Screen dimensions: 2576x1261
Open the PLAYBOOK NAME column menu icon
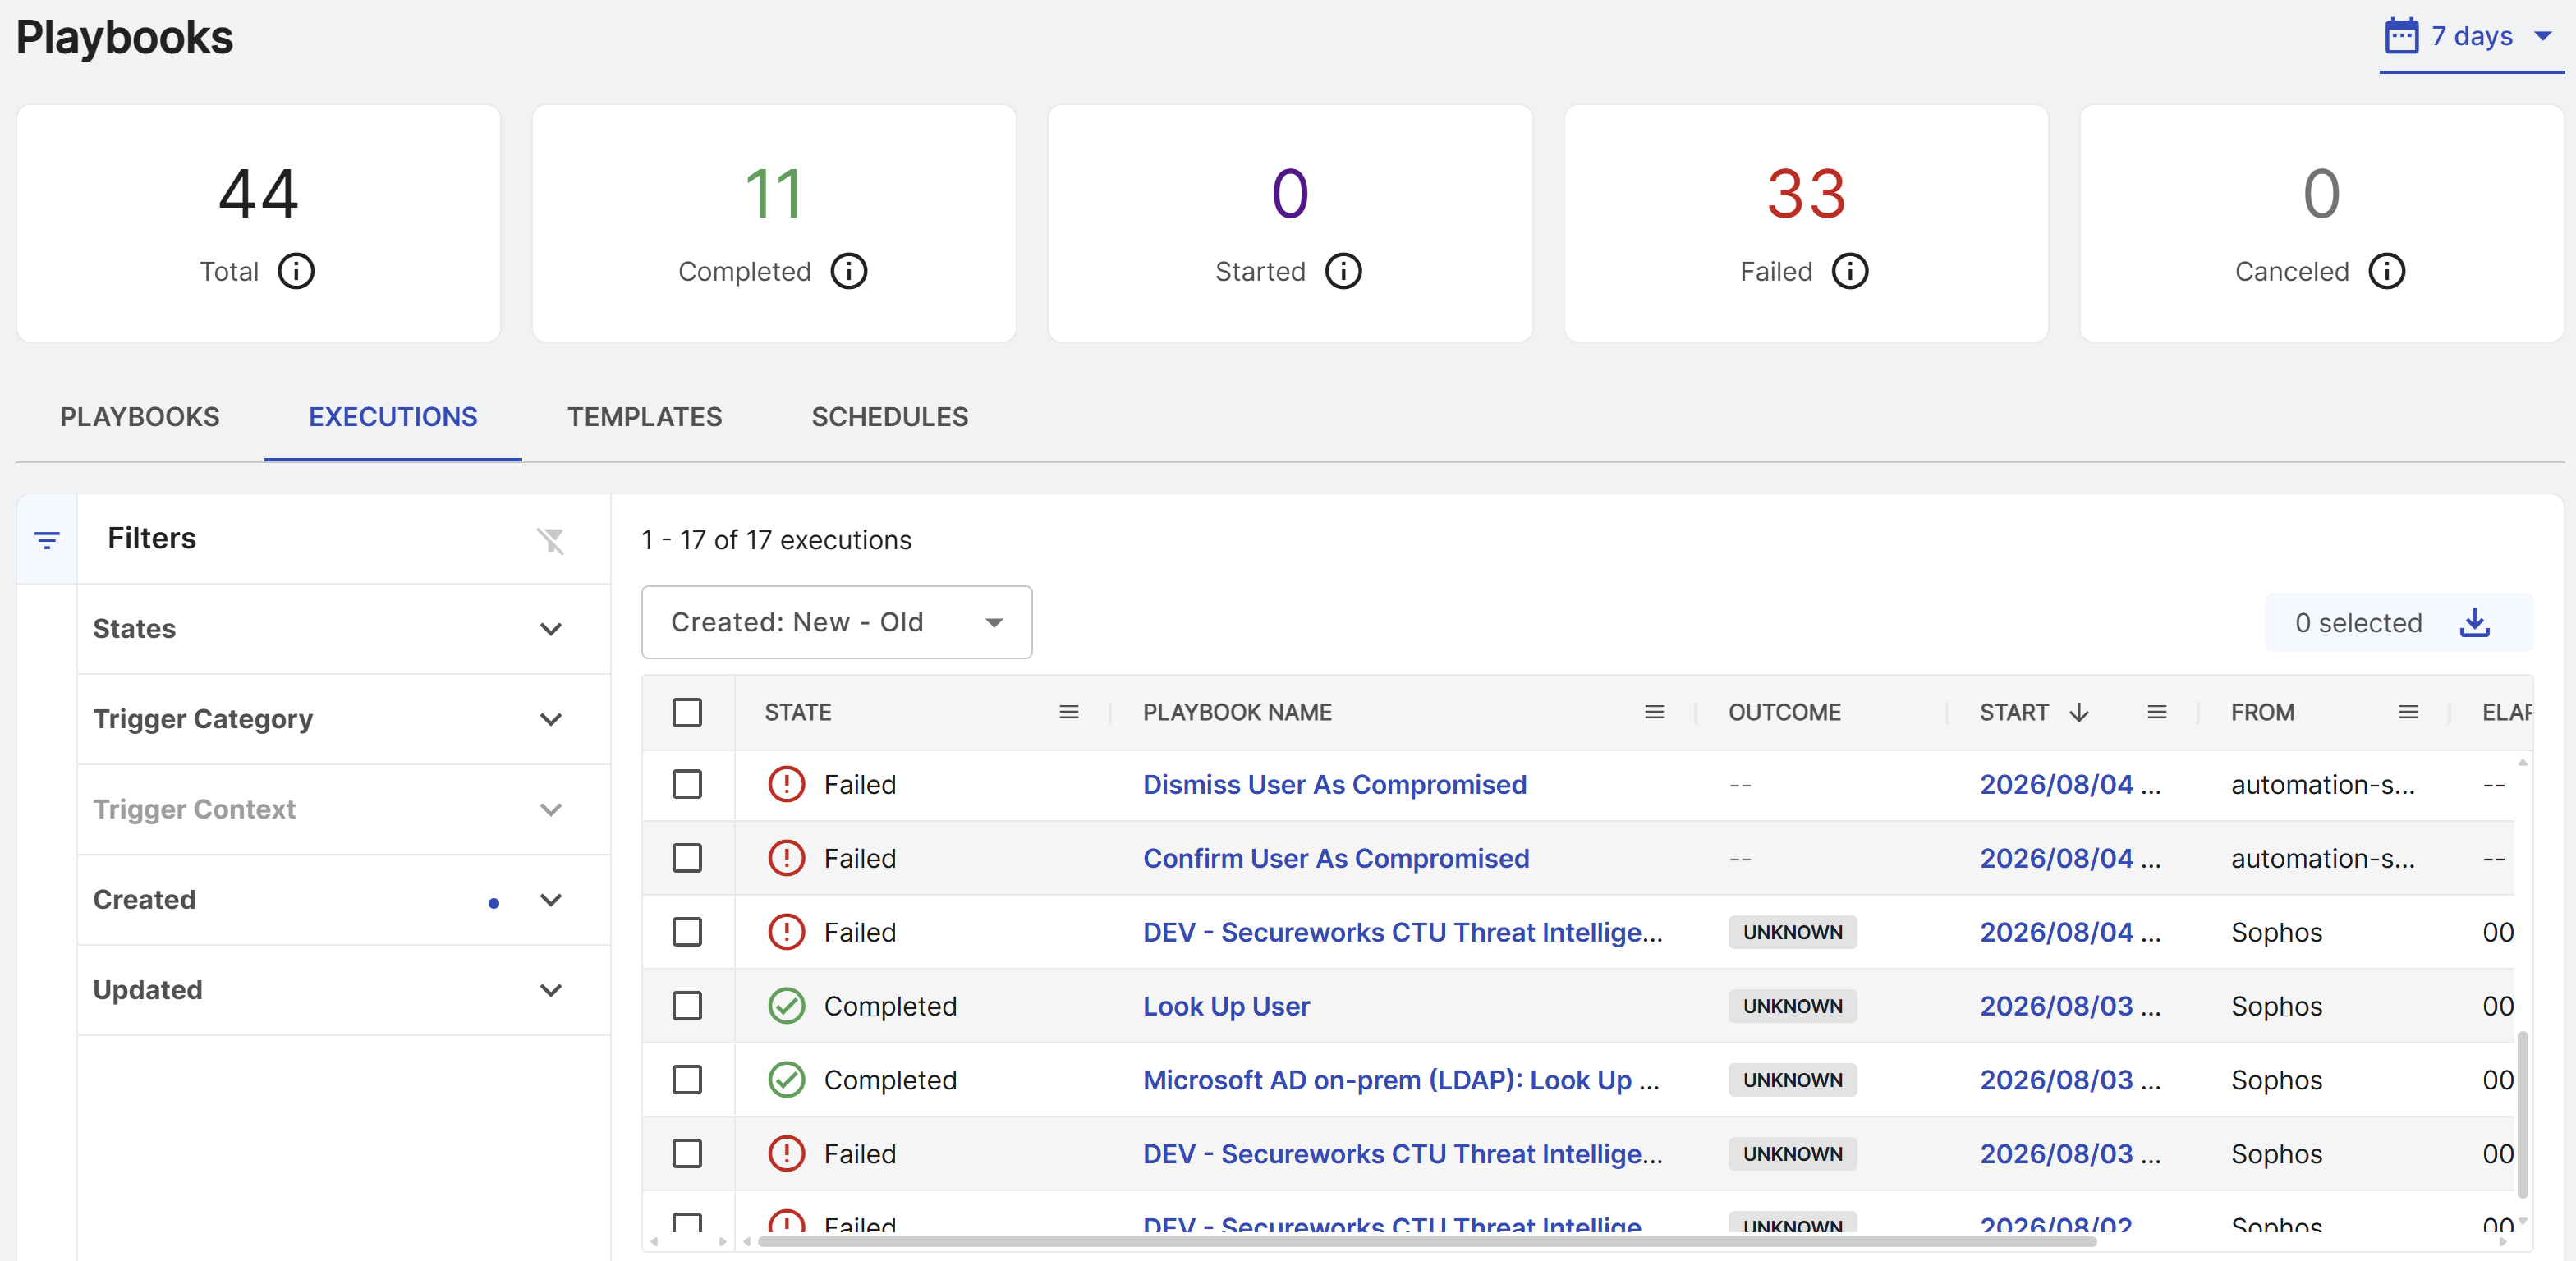(1654, 712)
